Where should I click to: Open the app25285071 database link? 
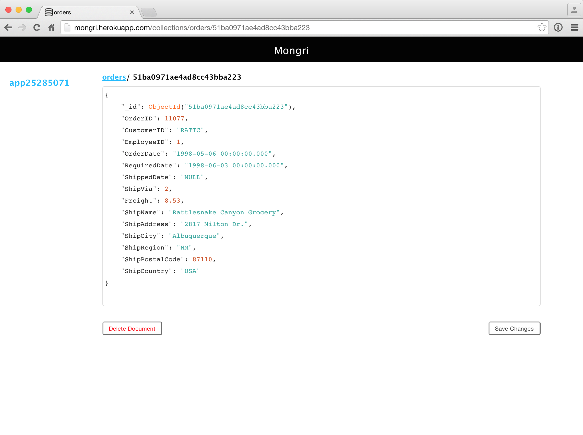pos(39,83)
